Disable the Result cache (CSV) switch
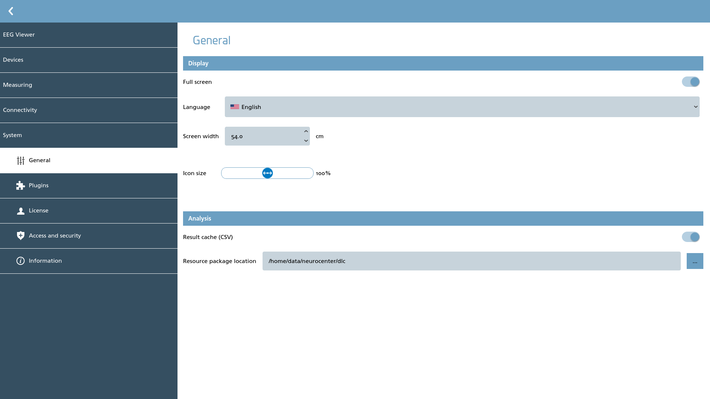This screenshot has height=399, width=710. [x=691, y=237]
